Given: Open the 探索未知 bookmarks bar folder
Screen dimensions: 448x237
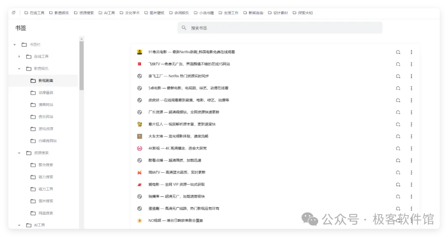Looking at the screenshot, I should click(303, 13).
